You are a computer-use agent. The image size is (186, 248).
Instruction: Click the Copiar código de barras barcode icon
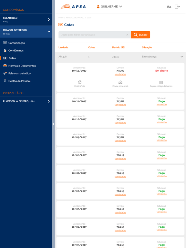point(161,82)
